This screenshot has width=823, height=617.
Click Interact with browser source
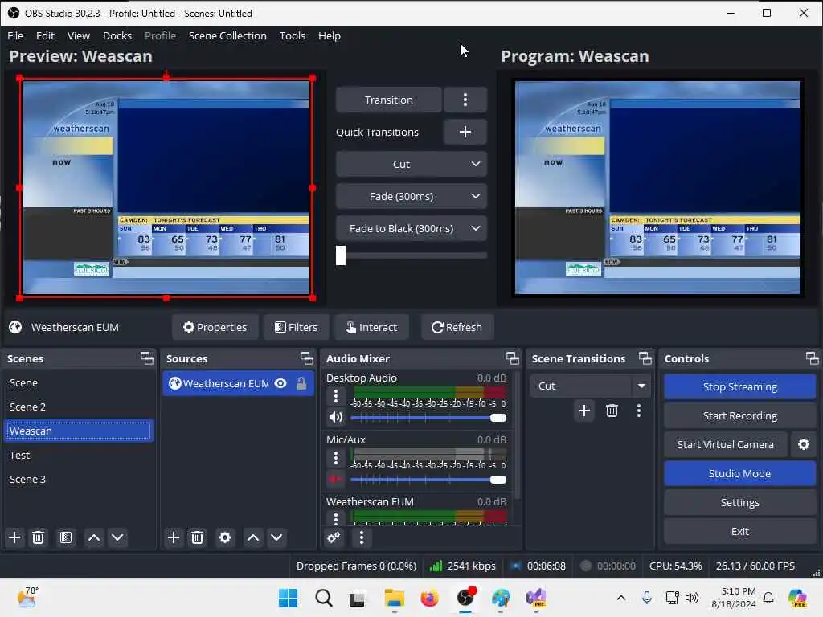pyautogui.click(x=371, y=327)
